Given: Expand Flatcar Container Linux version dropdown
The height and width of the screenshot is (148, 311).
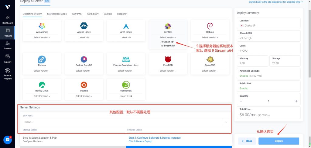Looking at the screenshot, I should point(126,71).
